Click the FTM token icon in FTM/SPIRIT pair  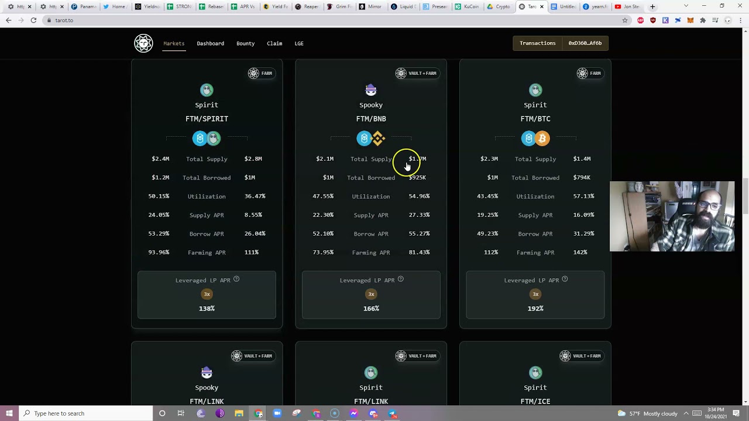click(200, 139)
